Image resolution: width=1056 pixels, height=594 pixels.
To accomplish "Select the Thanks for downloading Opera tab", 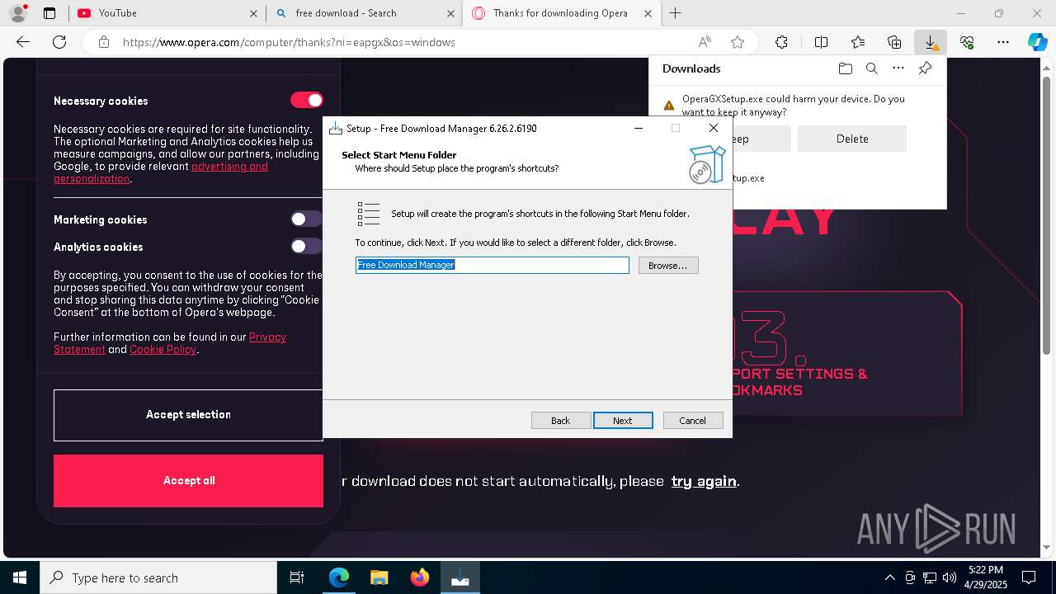I will click(x=560, y=13).
